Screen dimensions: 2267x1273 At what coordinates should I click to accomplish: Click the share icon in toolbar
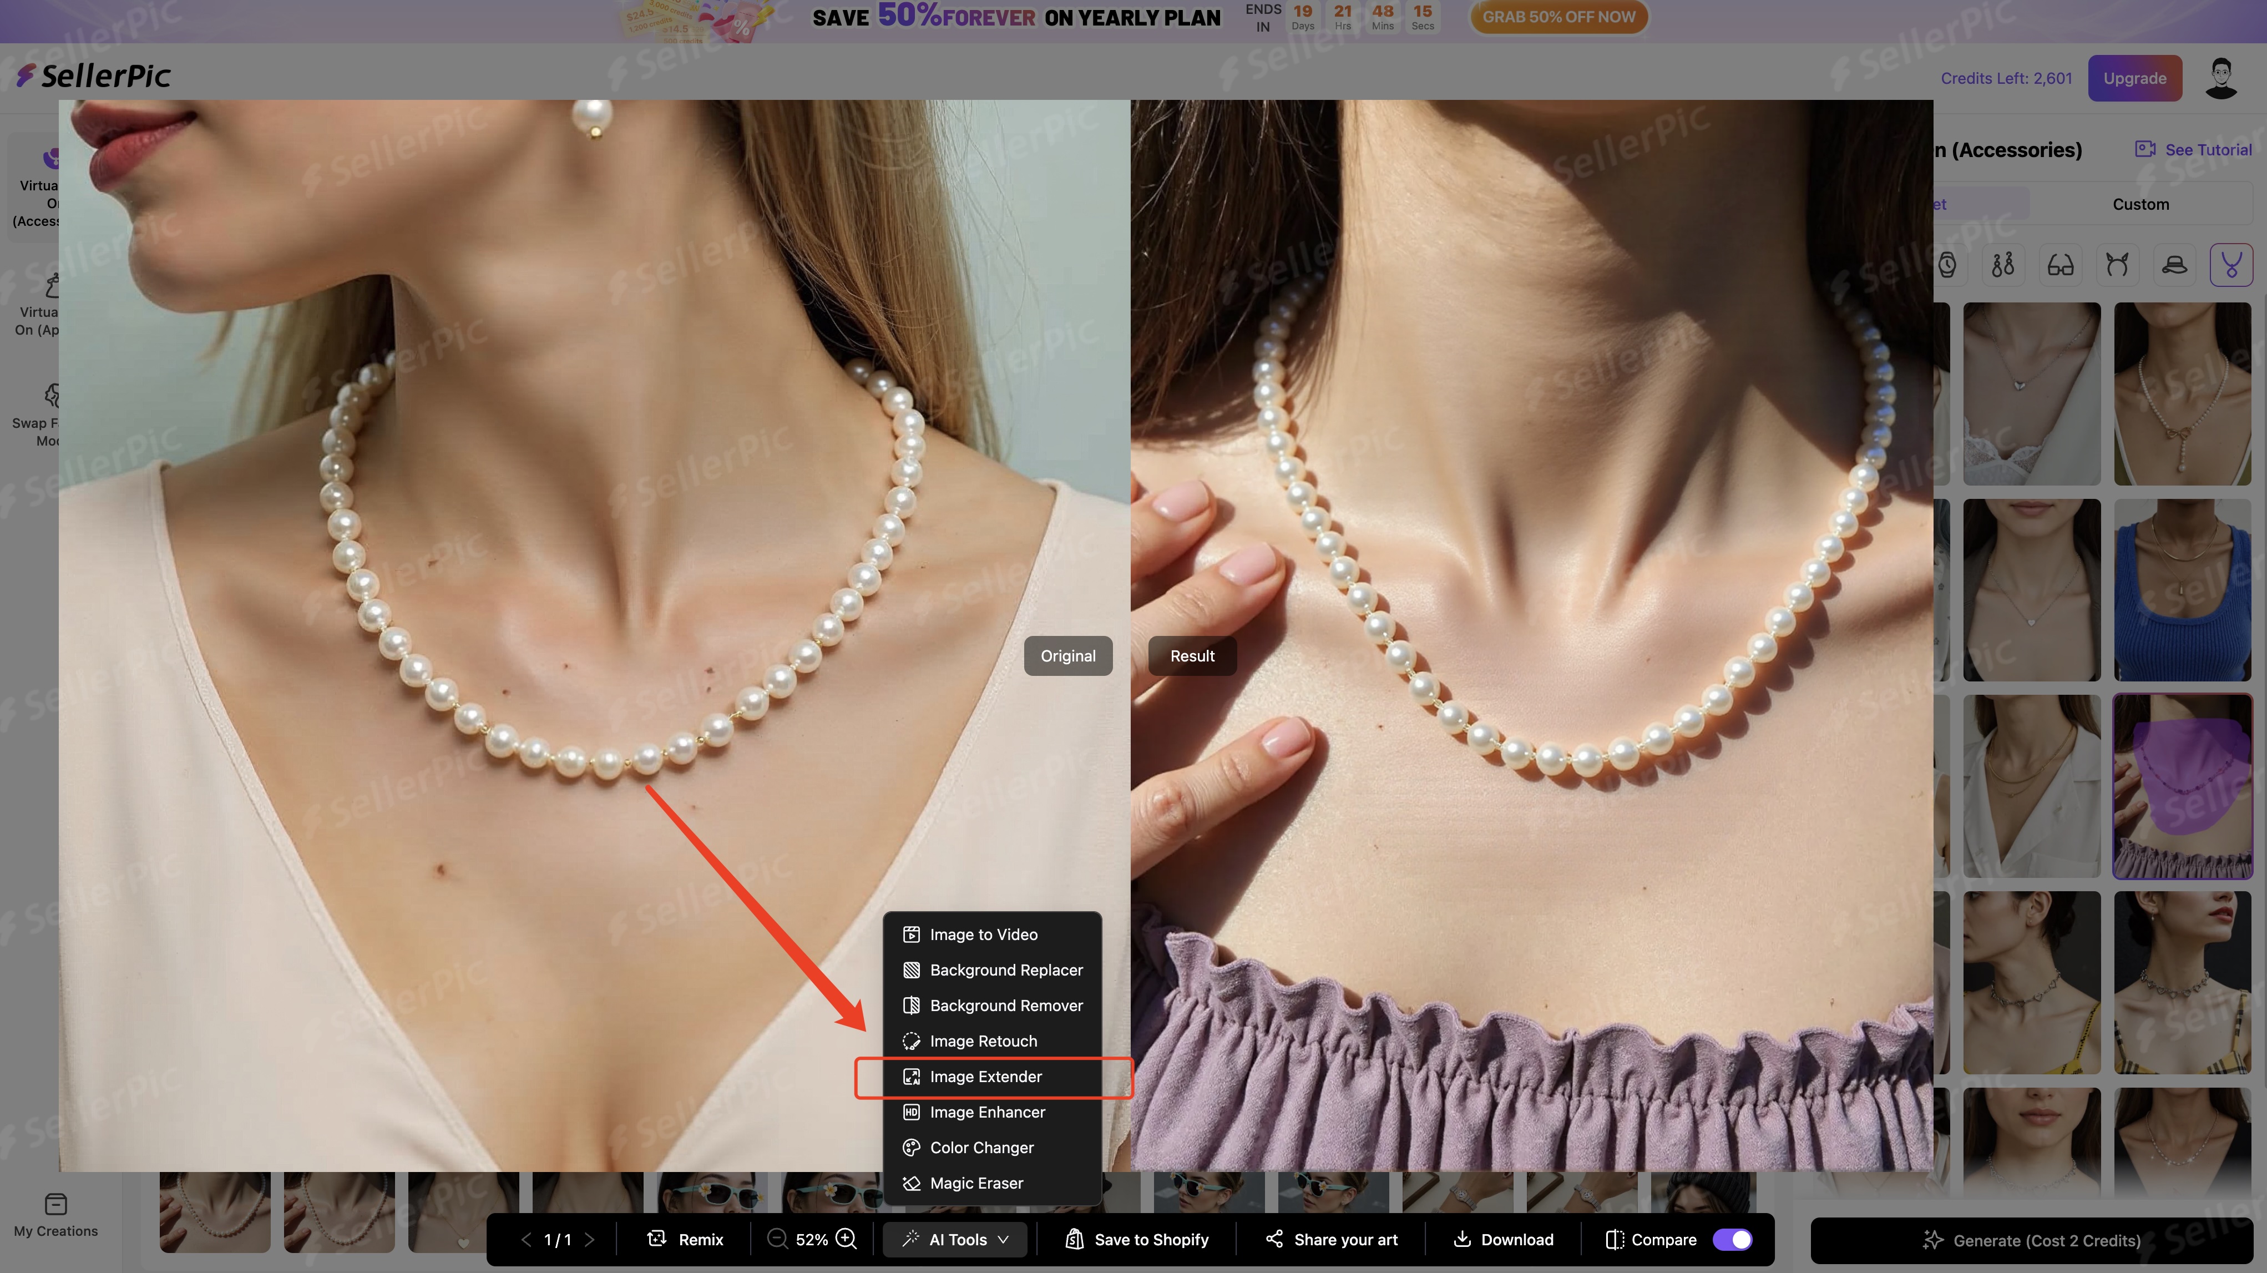1273,1239
